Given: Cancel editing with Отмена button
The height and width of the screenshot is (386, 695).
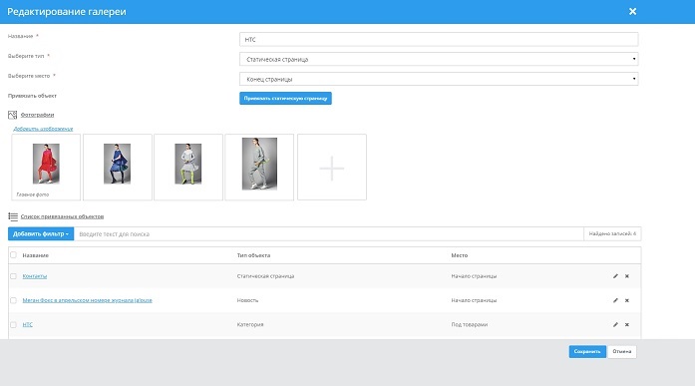Looking at the screenshot, I should pyautogui.click(x=622, y=351).
